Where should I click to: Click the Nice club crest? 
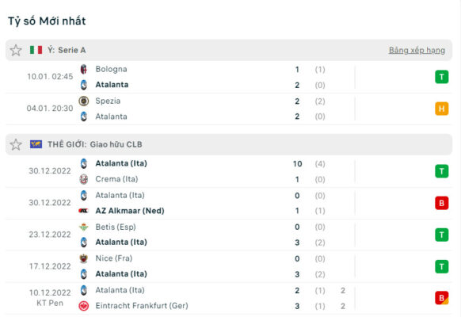(84, 258)
